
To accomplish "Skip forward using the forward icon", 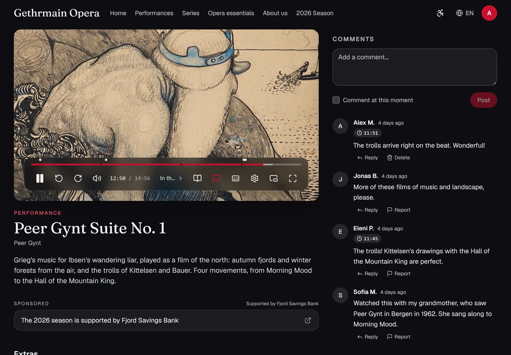I will click(x=78, y=178).
